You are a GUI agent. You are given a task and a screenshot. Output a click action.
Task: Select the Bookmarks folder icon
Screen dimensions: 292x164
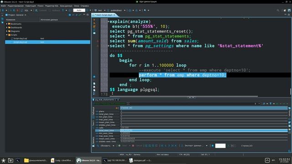9,24
